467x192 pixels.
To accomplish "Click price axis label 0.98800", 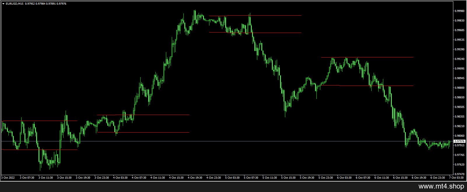I will pos(460,88).
